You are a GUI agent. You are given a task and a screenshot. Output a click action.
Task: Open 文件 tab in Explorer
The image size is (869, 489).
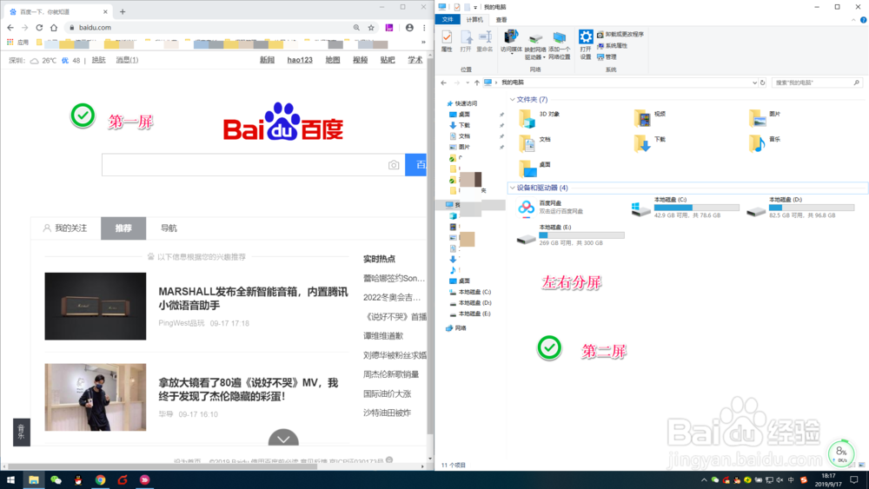(448, 20)
